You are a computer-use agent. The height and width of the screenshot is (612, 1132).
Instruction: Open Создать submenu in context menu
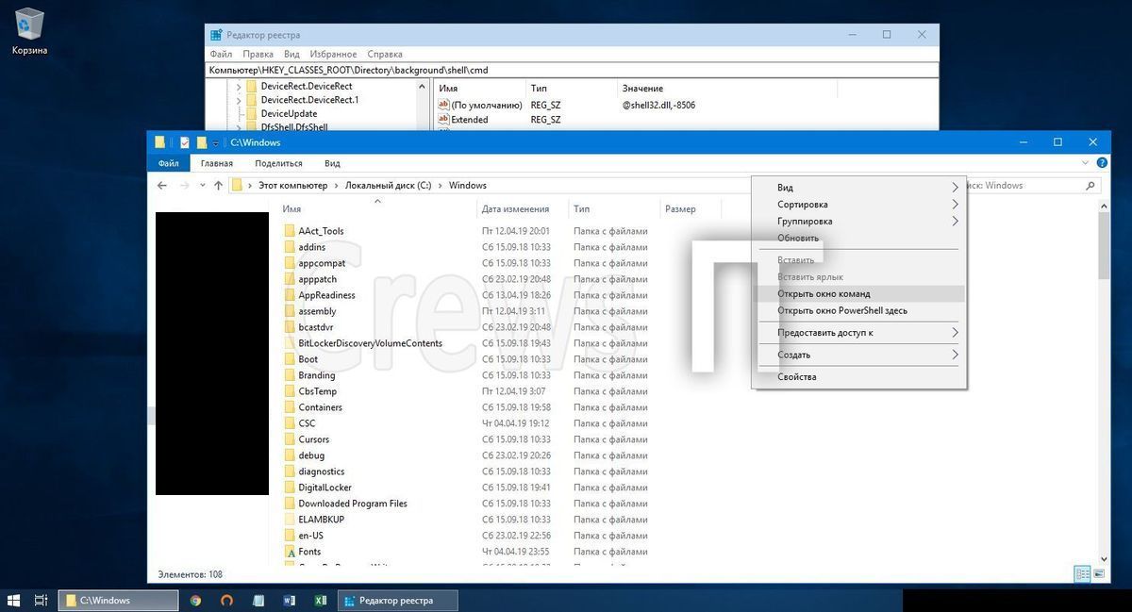point(858,356)
